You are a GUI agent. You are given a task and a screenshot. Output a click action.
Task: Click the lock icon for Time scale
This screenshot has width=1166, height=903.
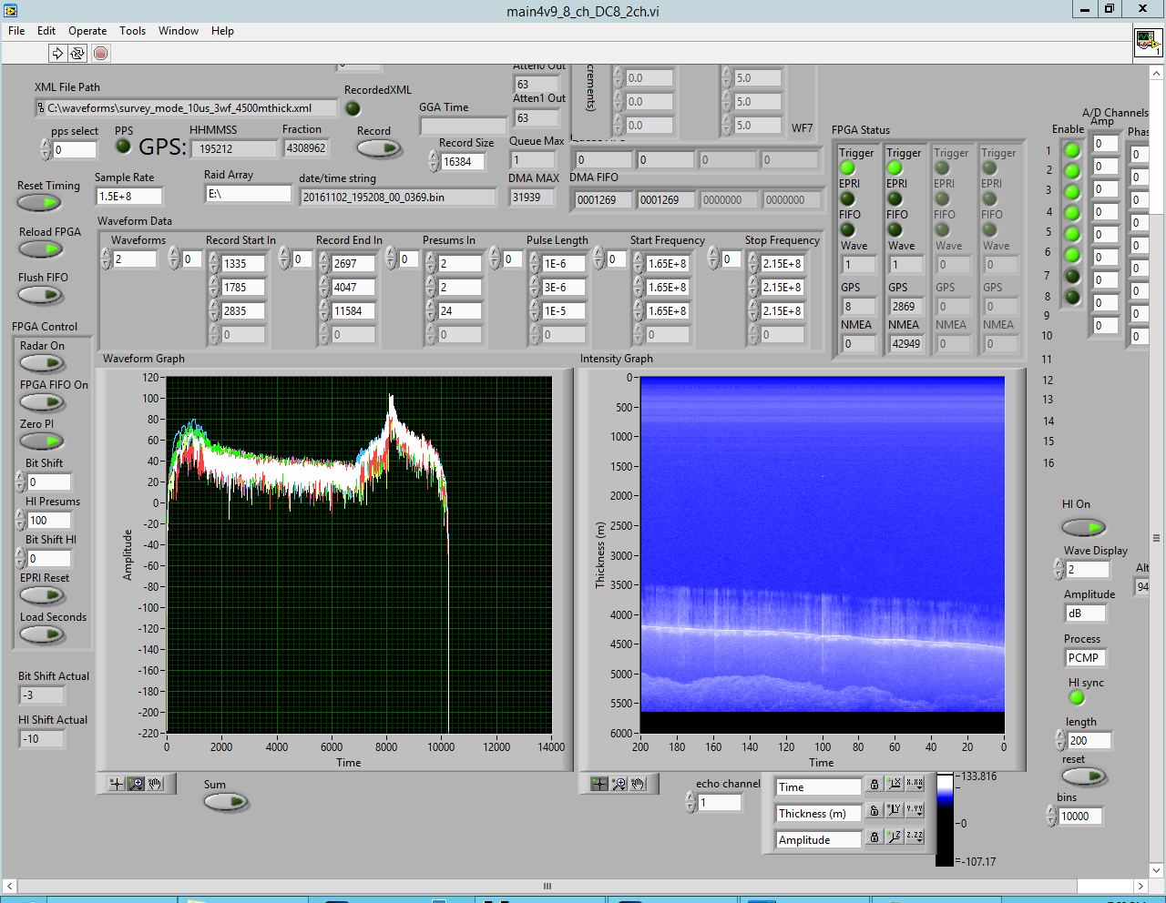click(874, 785)
